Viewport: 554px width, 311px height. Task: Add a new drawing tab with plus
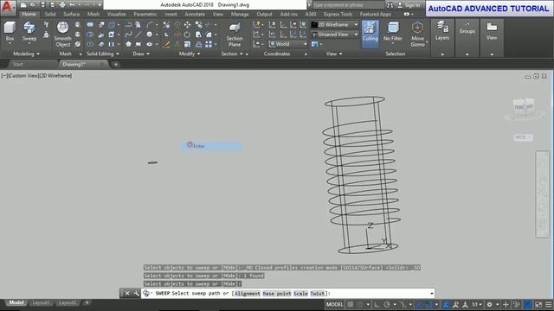click(116, 64)
